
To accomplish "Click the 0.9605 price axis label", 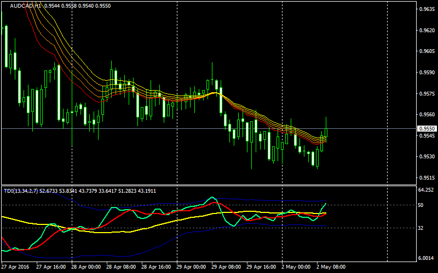I will tap(427, 51).
